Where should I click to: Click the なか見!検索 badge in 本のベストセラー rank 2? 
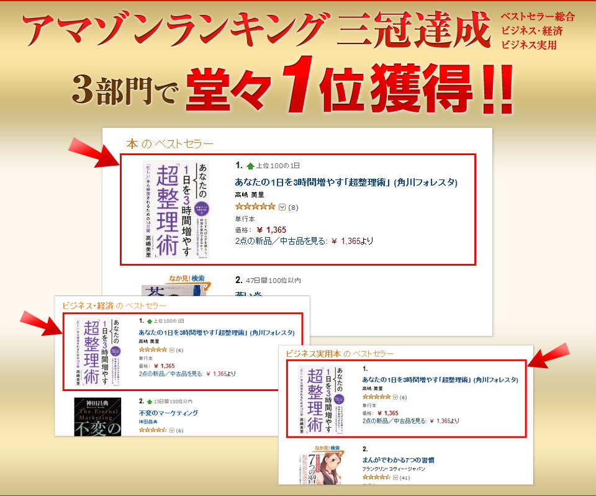187,279
